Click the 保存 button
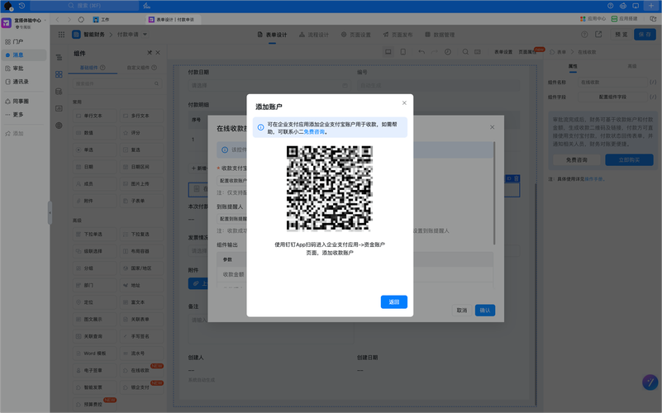Image resolution: width=662 pixels, height=413 pixels. (x=645, y=35)
